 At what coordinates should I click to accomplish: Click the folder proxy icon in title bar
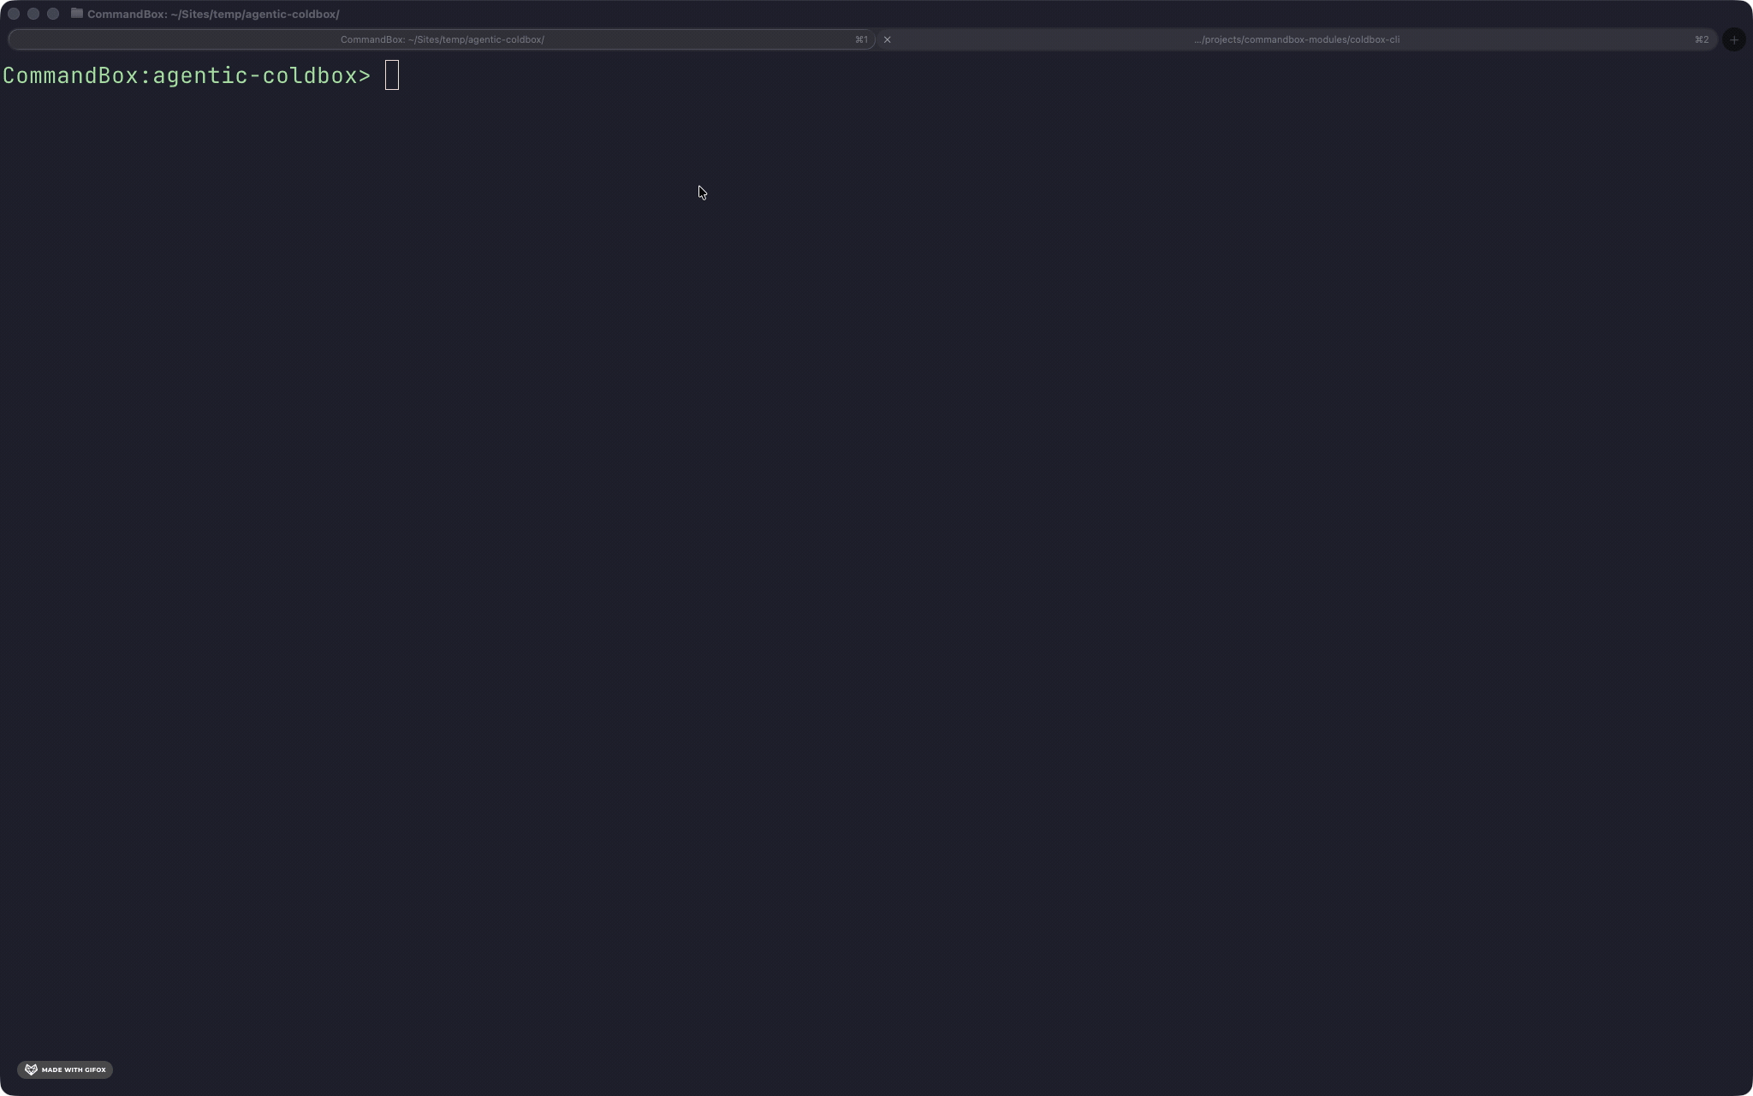[77, 14]
